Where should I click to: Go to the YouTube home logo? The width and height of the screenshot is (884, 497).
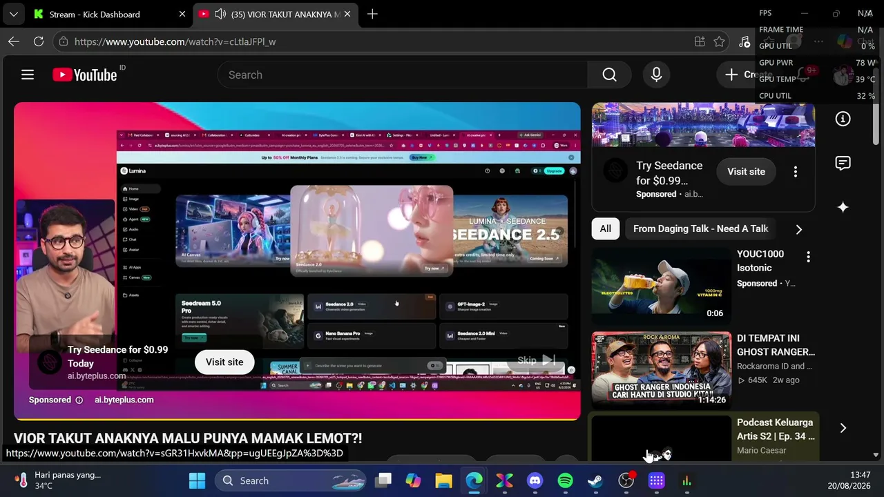(85, 75)
